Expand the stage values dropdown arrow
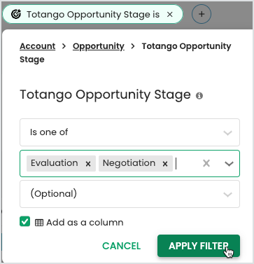The image size is (254, 264). click(229, 164)
